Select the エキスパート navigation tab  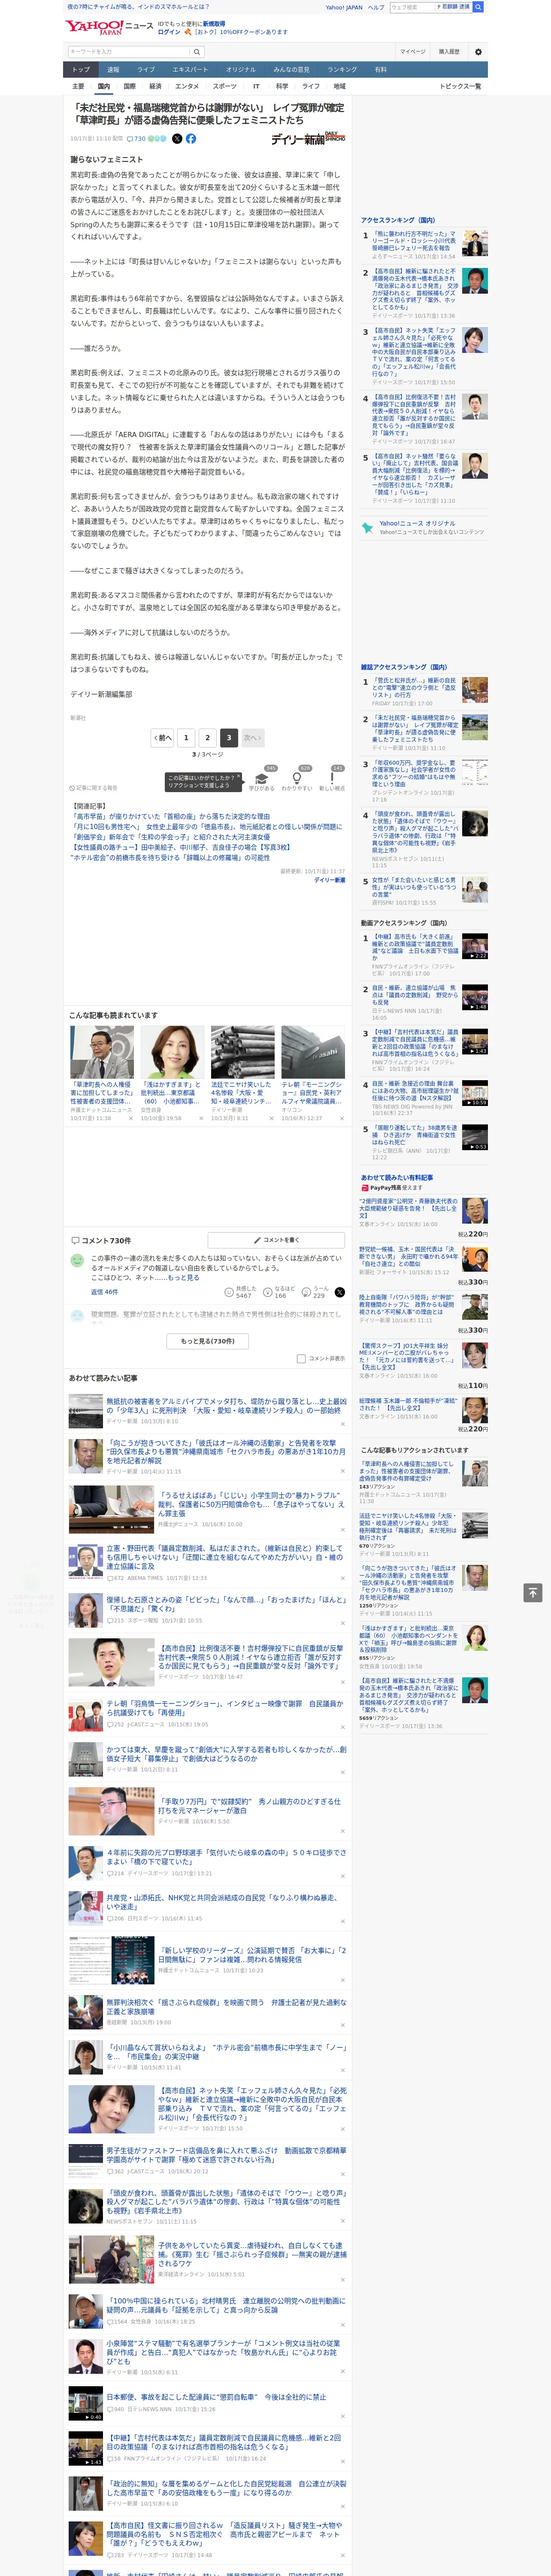tap(190, 70)
